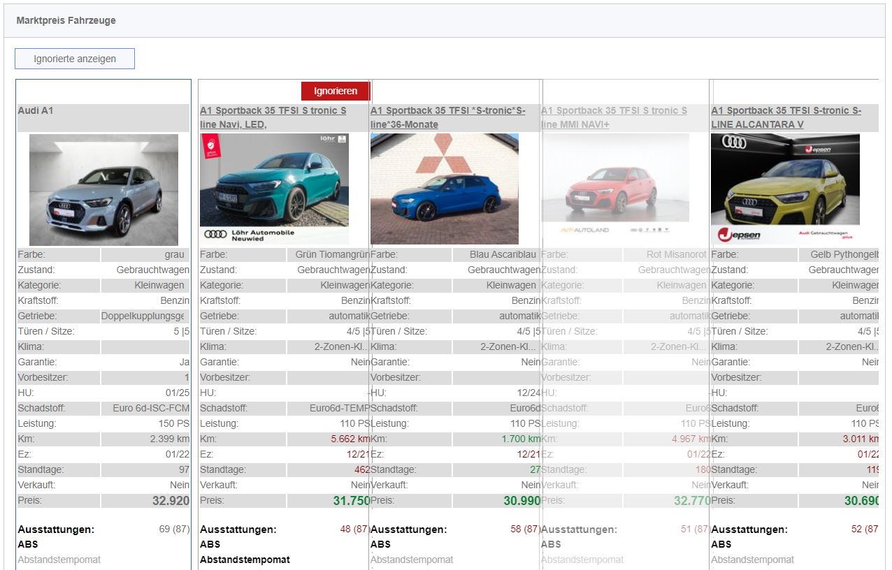Click the price "32.920"
The height and width of the screenshot is (570, 892).
(x=171, y=501)
